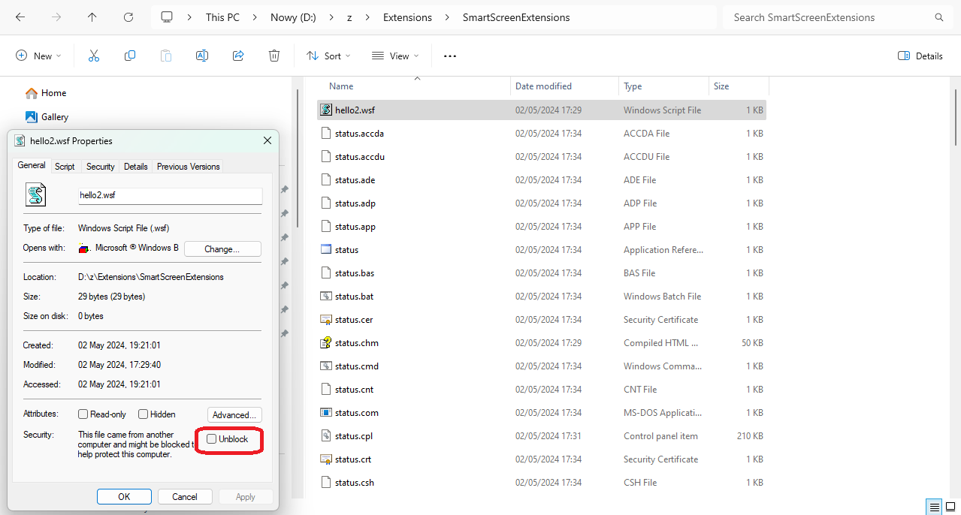Switch to the Security tab
The image size is (961, 515).
100,167
